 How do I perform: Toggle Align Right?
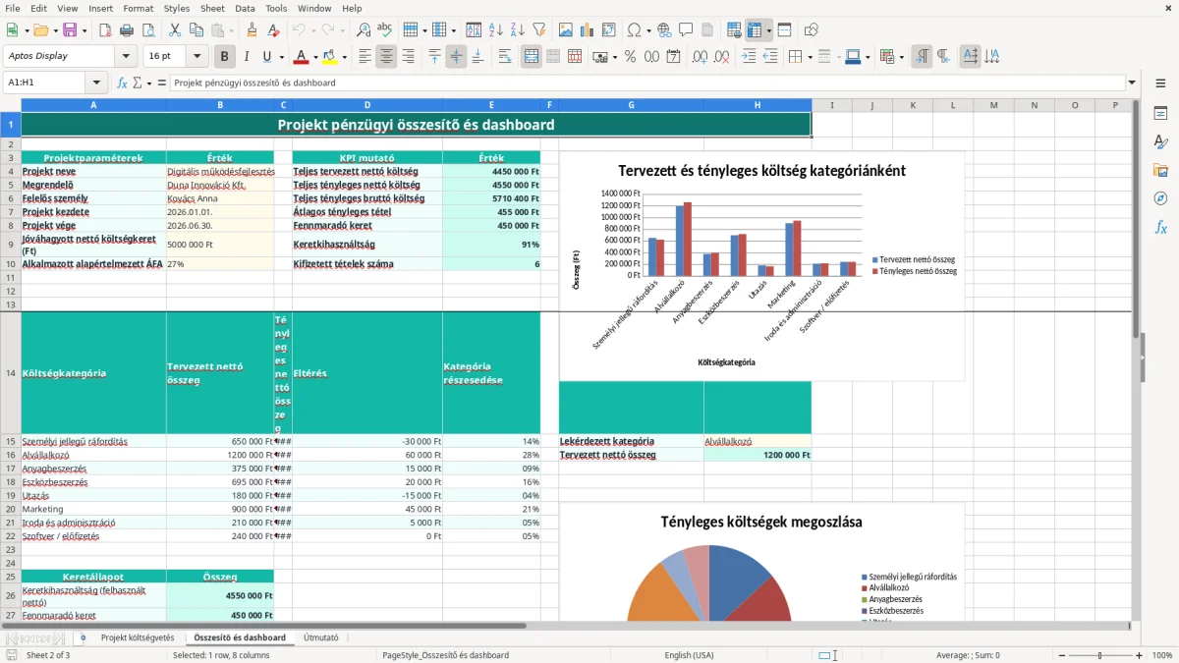(x=409, y=57)
